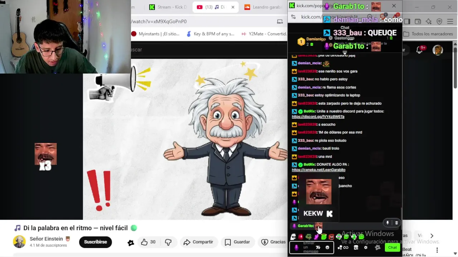Click the Kick popout site-info icon
Screen dimensions: 458x257
tap(293, 17)
